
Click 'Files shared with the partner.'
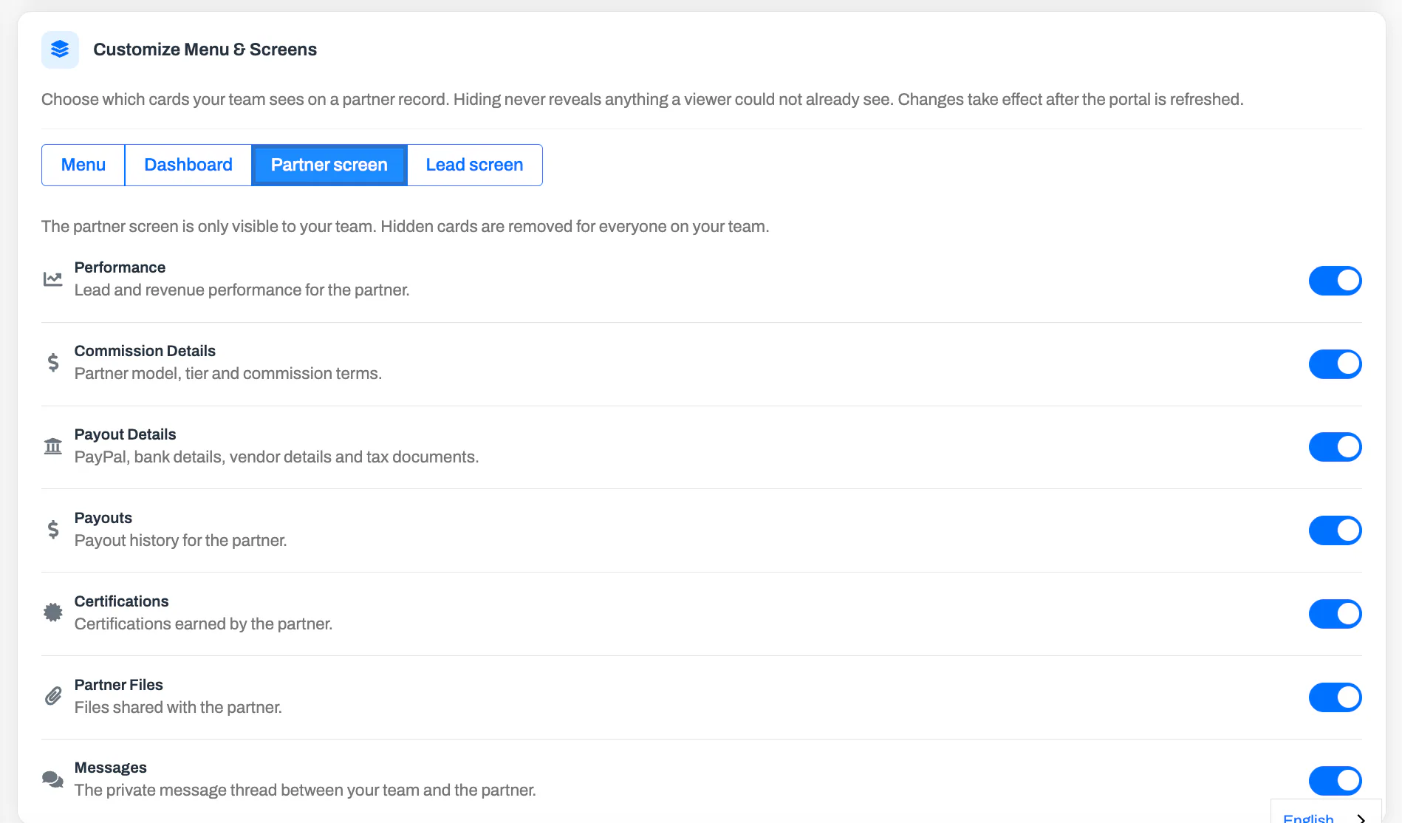tap(178, 707)
